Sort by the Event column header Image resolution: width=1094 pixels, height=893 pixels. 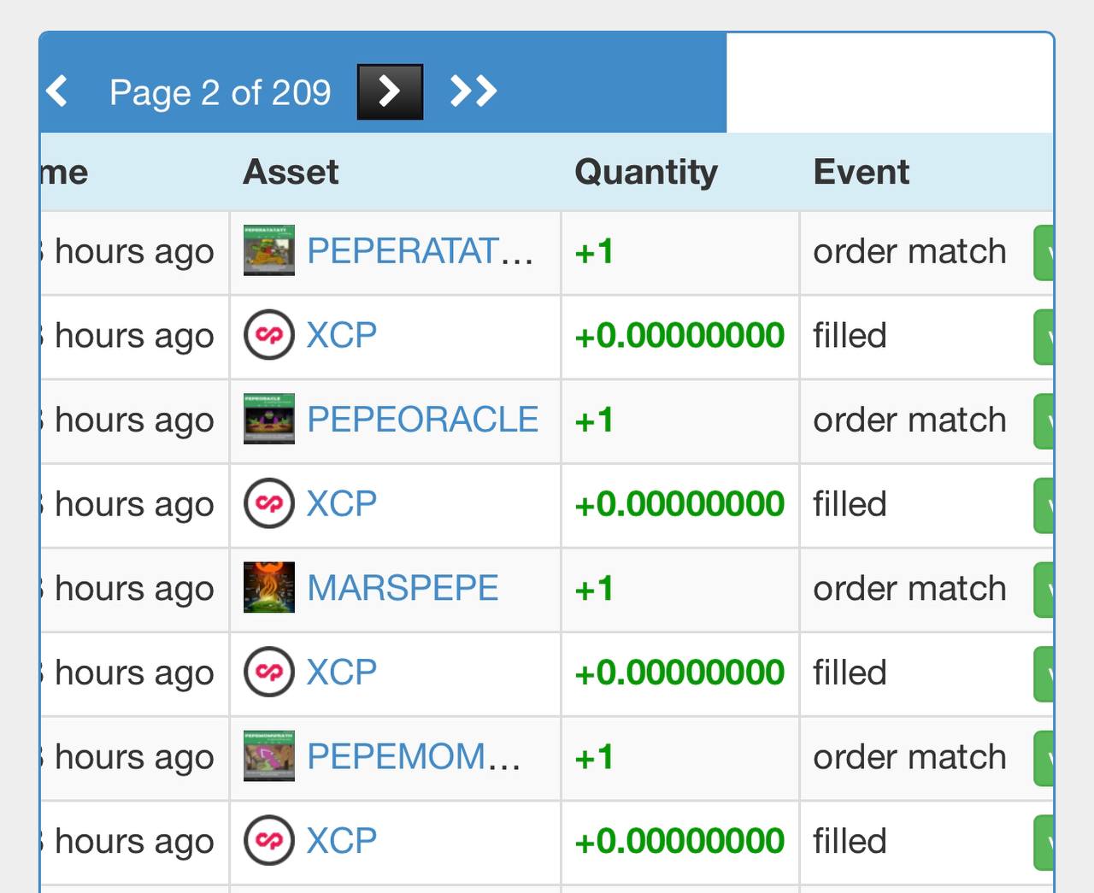(861, 172)
